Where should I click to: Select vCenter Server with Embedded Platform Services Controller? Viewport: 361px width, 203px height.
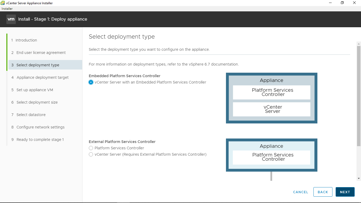pyautogui.click(x=91, y=82)
